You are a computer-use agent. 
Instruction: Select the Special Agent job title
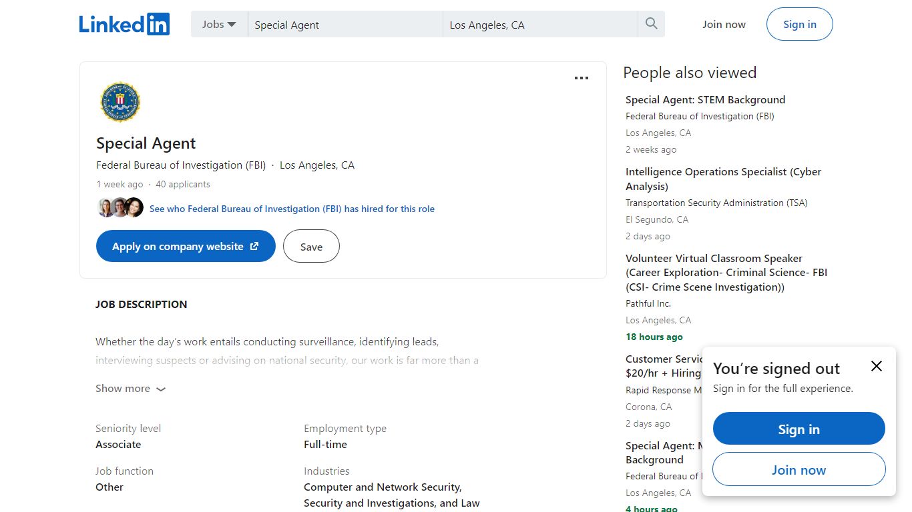[146, 143]
